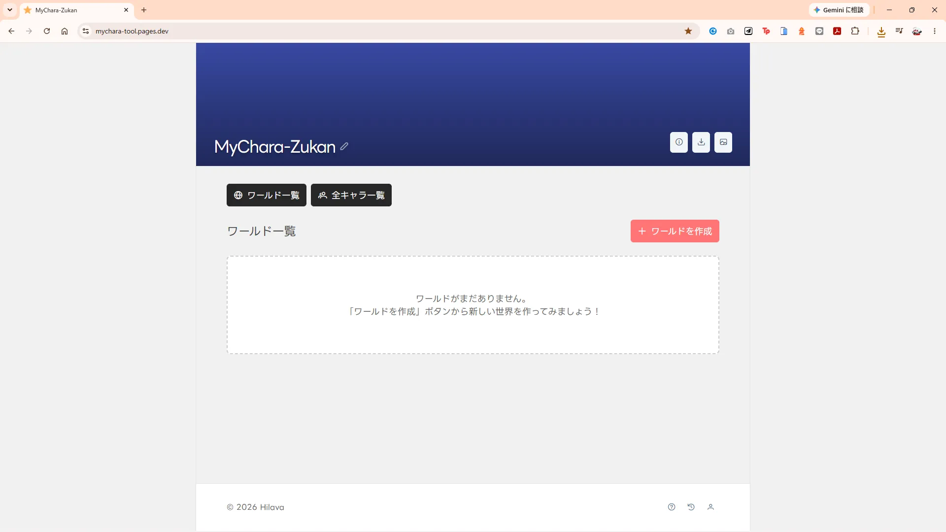
Task: Click the user profile icon in footer
Action: click(x=710, y=507)
